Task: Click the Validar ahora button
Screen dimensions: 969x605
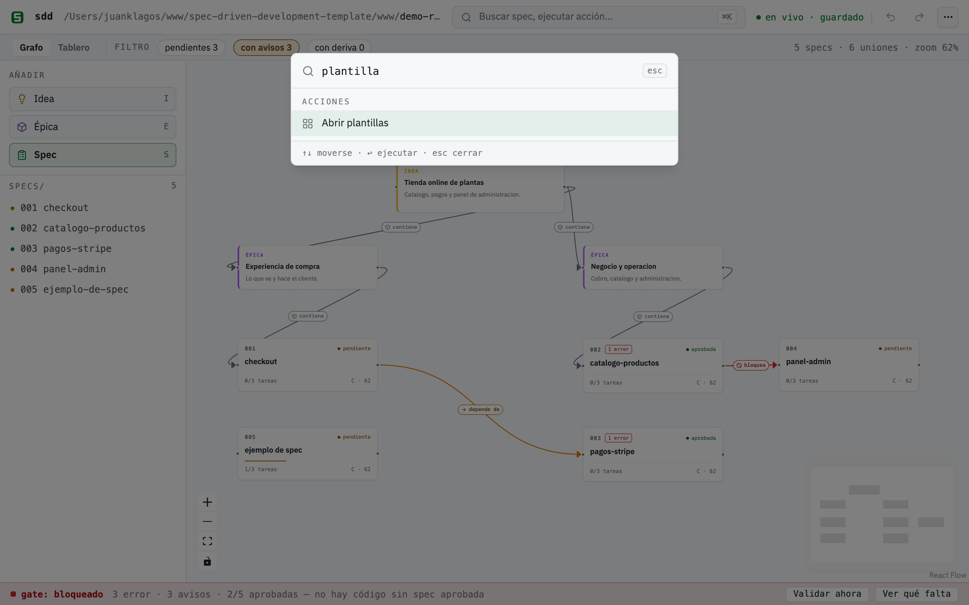Action: click(827, 594)
